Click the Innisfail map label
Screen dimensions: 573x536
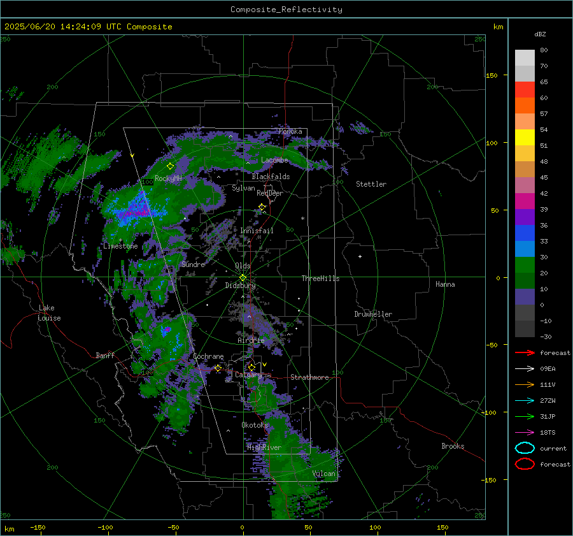(257, 231)
